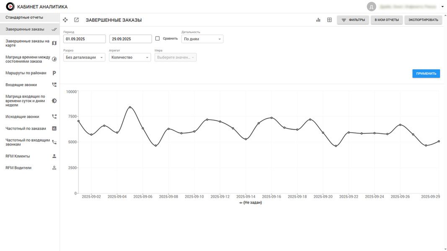This screenshot has height=251, width=447.
Task: Open the Разрез dropdown
Action: click(84, 57)
